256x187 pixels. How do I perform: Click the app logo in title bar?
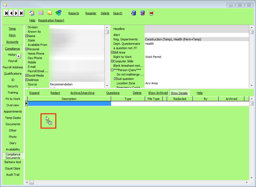(5, 5)
